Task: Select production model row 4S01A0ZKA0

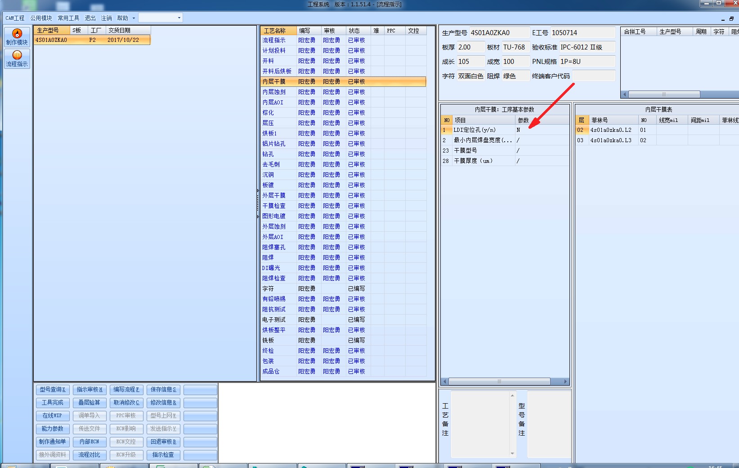Action: pos(92,40)
